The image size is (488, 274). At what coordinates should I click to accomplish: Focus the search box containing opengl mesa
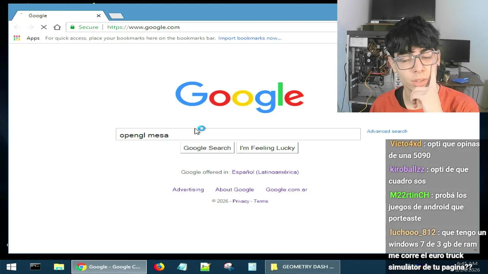click(x=238, y=134)
